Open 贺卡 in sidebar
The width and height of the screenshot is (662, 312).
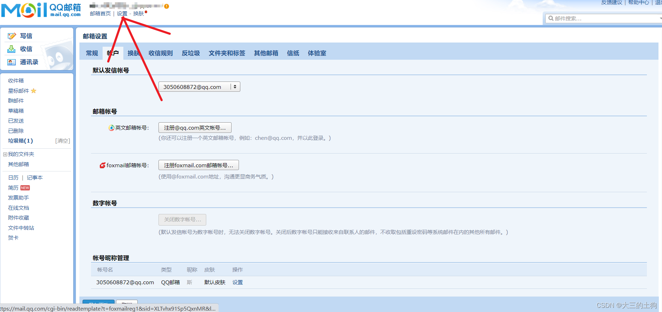click(13, 238)
